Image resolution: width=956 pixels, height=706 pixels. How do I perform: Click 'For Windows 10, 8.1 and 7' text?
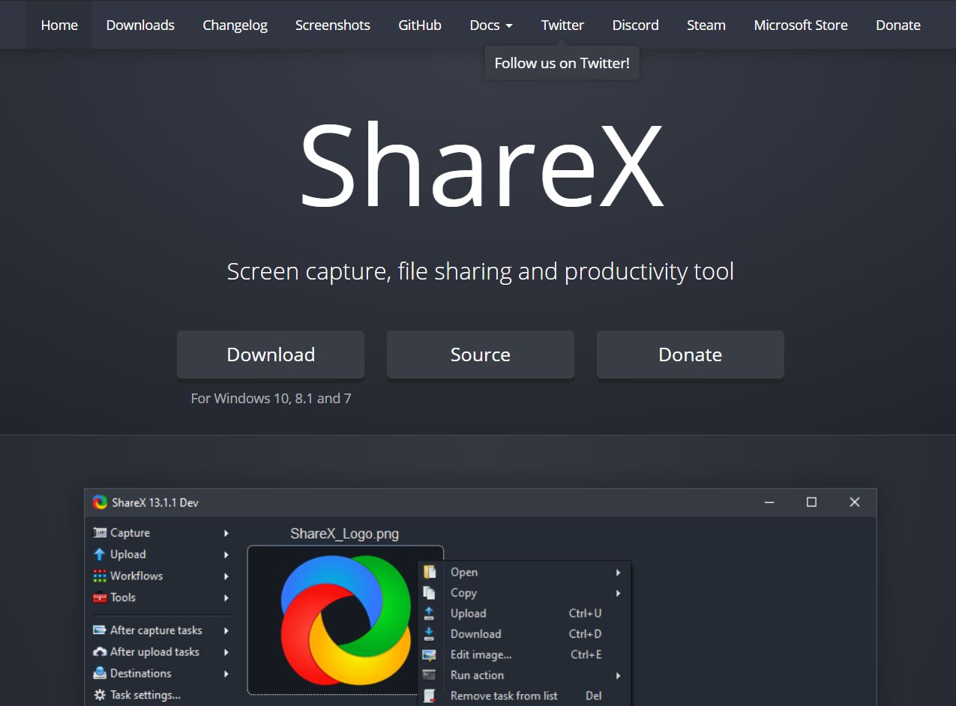click(271, 398)
